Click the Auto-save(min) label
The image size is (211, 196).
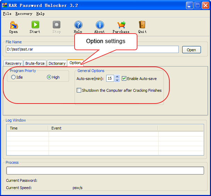click(x=90, y=79)
